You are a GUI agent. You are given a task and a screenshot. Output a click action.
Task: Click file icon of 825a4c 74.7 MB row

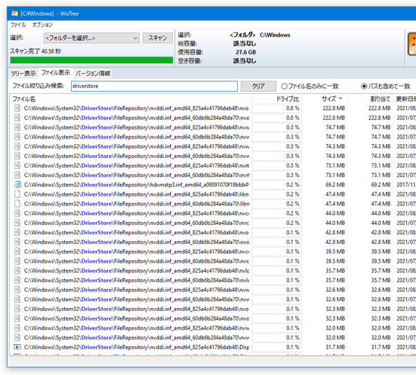tap(17, 127)
